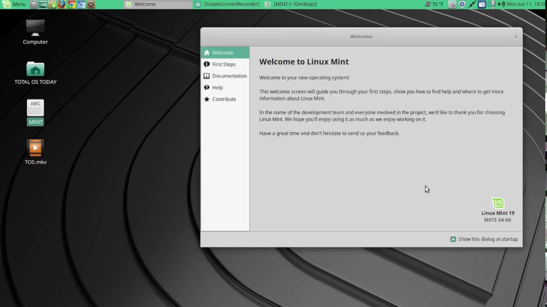Viewport: 547px width, 307px height.
Task: Open the weather applet showing 70 °F
Action: (x=434, y=4)
